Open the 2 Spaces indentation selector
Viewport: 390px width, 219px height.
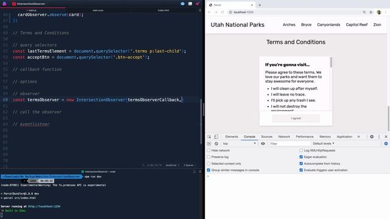pos(190,165)
